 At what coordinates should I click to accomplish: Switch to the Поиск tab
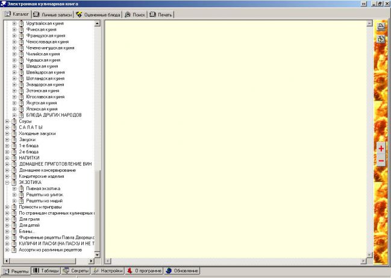click(x=136, y=14)
